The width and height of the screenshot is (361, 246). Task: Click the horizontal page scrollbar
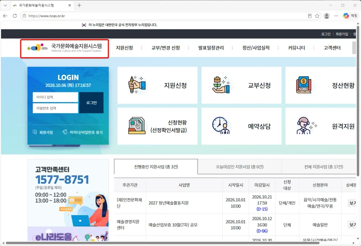(x=162, y=243)
